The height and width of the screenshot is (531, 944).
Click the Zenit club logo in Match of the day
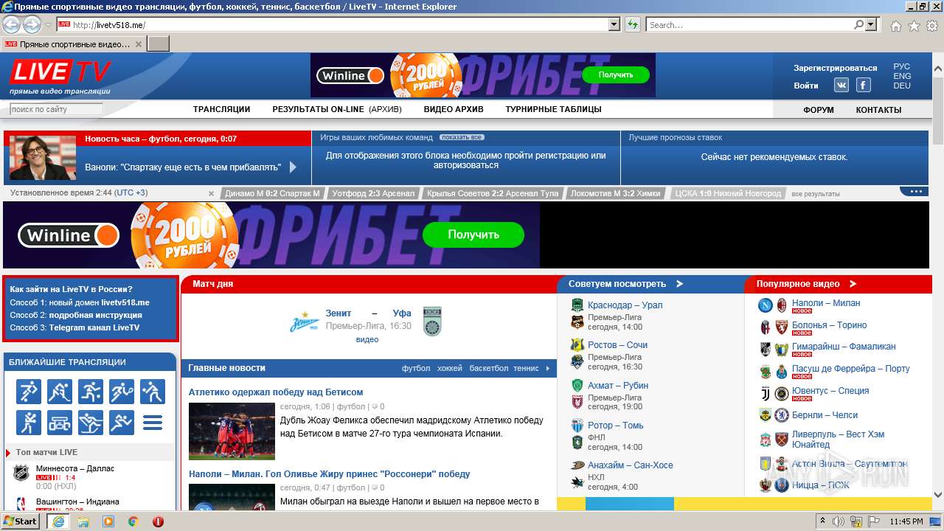point(305,322)
